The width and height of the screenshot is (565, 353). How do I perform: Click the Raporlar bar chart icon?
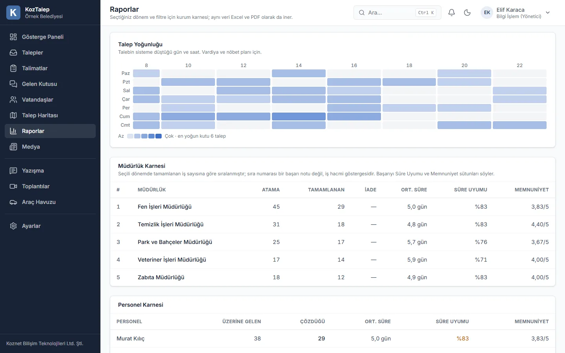(x=13, y=131)
